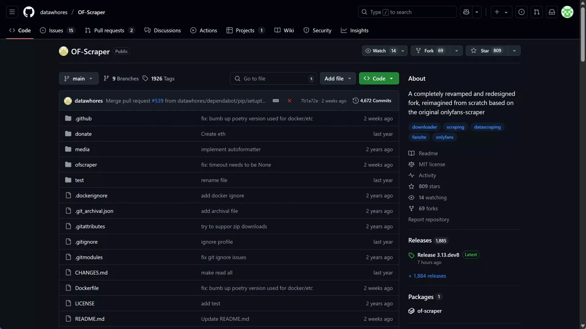This screenshot has height=329, width=586.
Task: Open the Pull requests tab
Action: (x=109, y=30)
